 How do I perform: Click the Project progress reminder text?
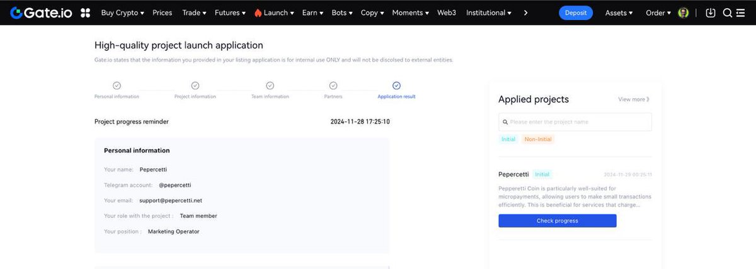pyautogui.click(x=132, y=122)
